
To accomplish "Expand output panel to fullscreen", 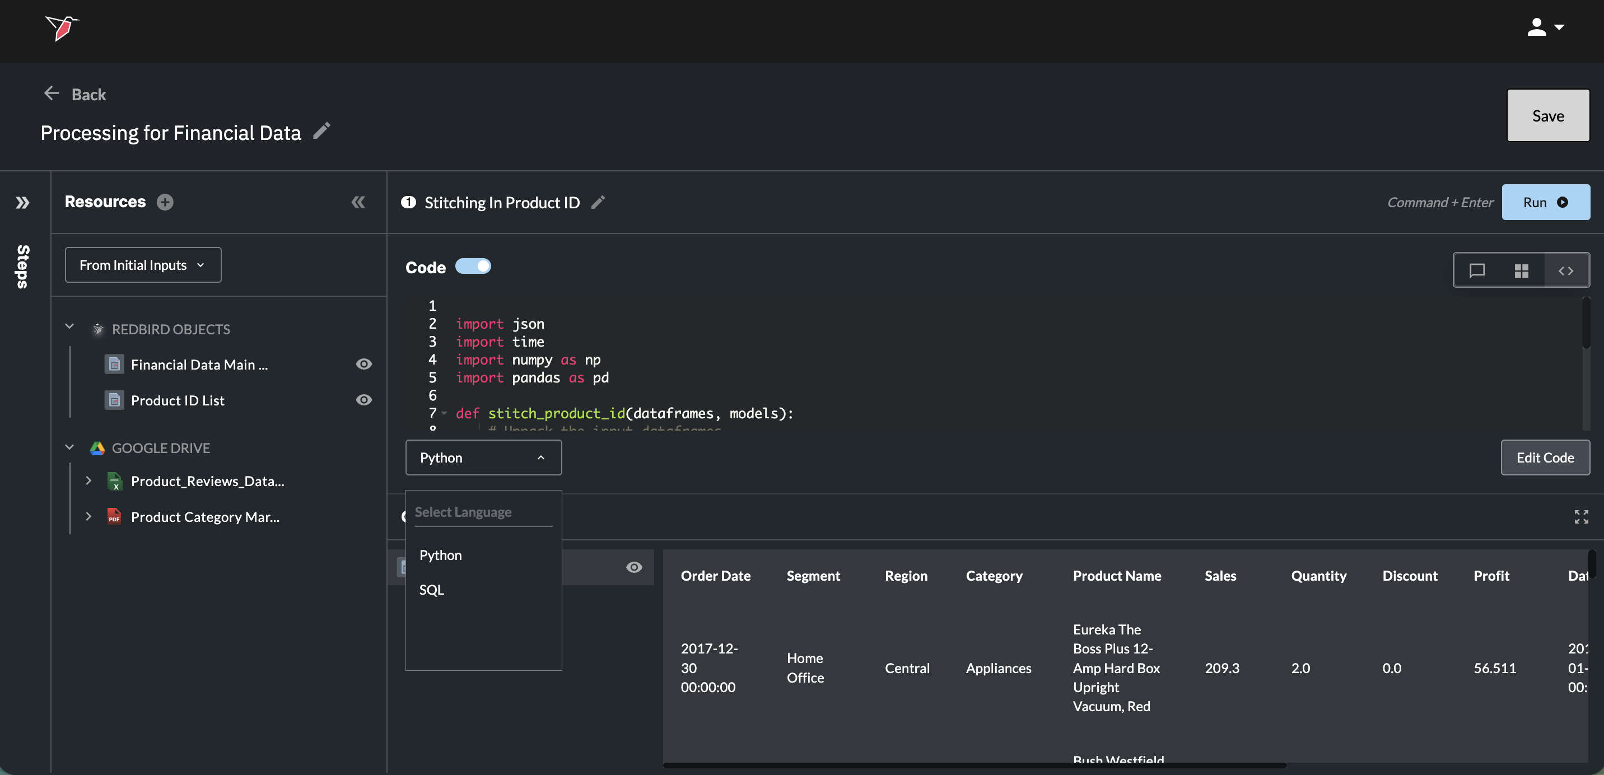I will (x=1581, y=516).
